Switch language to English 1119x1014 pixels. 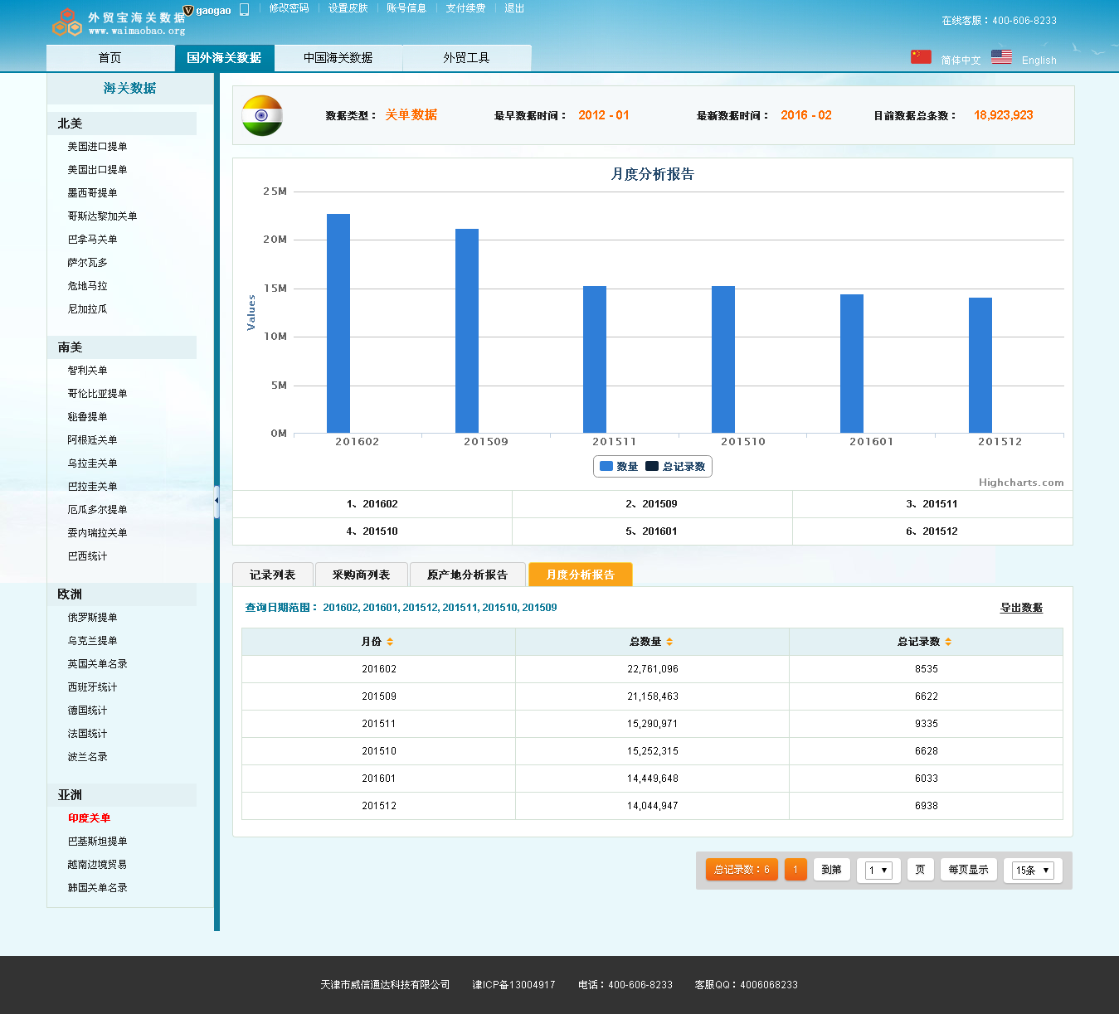point(1039,61)
